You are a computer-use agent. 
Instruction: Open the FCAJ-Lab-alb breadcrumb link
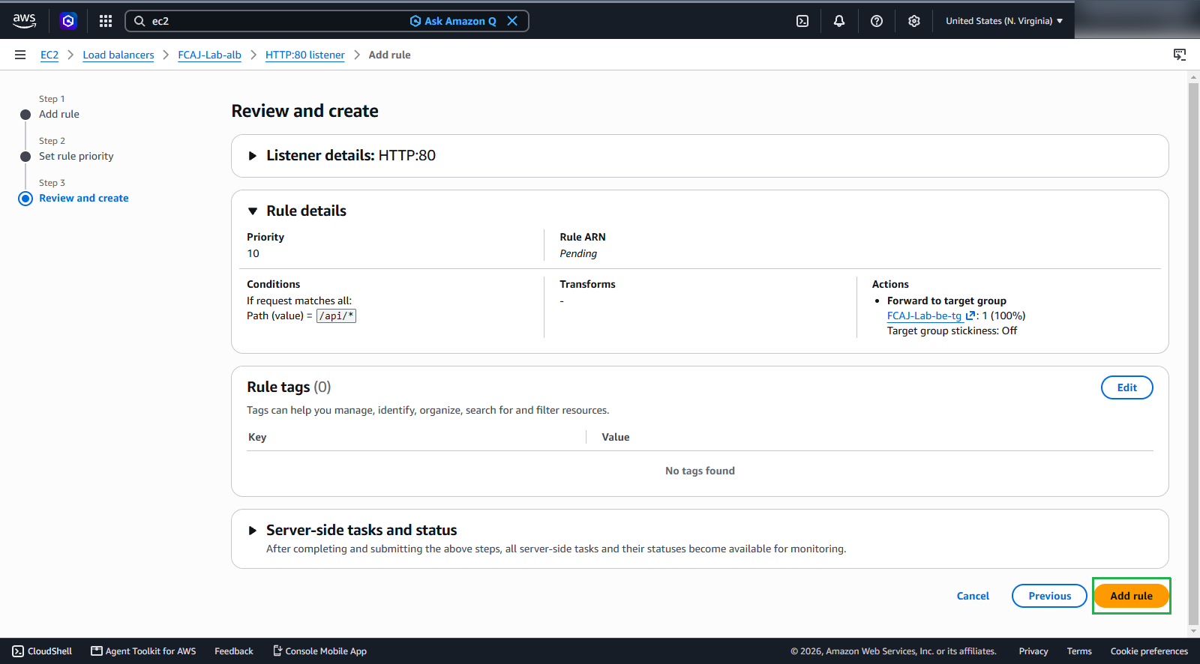click(x=209, y=55)
